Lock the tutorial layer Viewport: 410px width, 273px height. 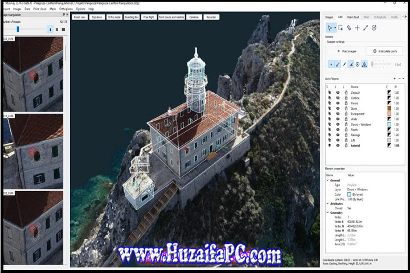click(346, 145)
